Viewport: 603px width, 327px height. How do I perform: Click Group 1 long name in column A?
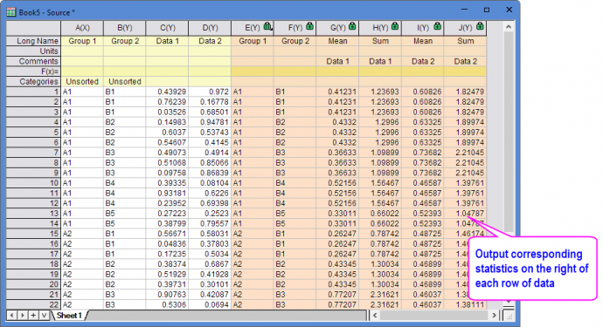82,41
